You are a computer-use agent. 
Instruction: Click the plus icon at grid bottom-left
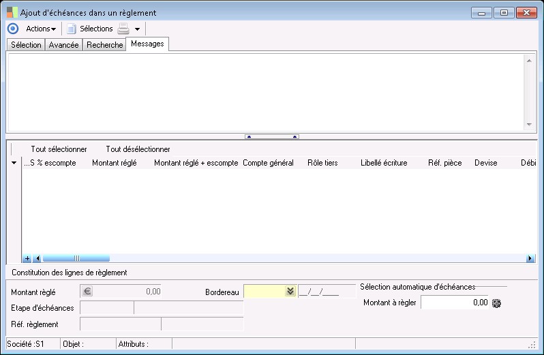(x=27, y=258)
